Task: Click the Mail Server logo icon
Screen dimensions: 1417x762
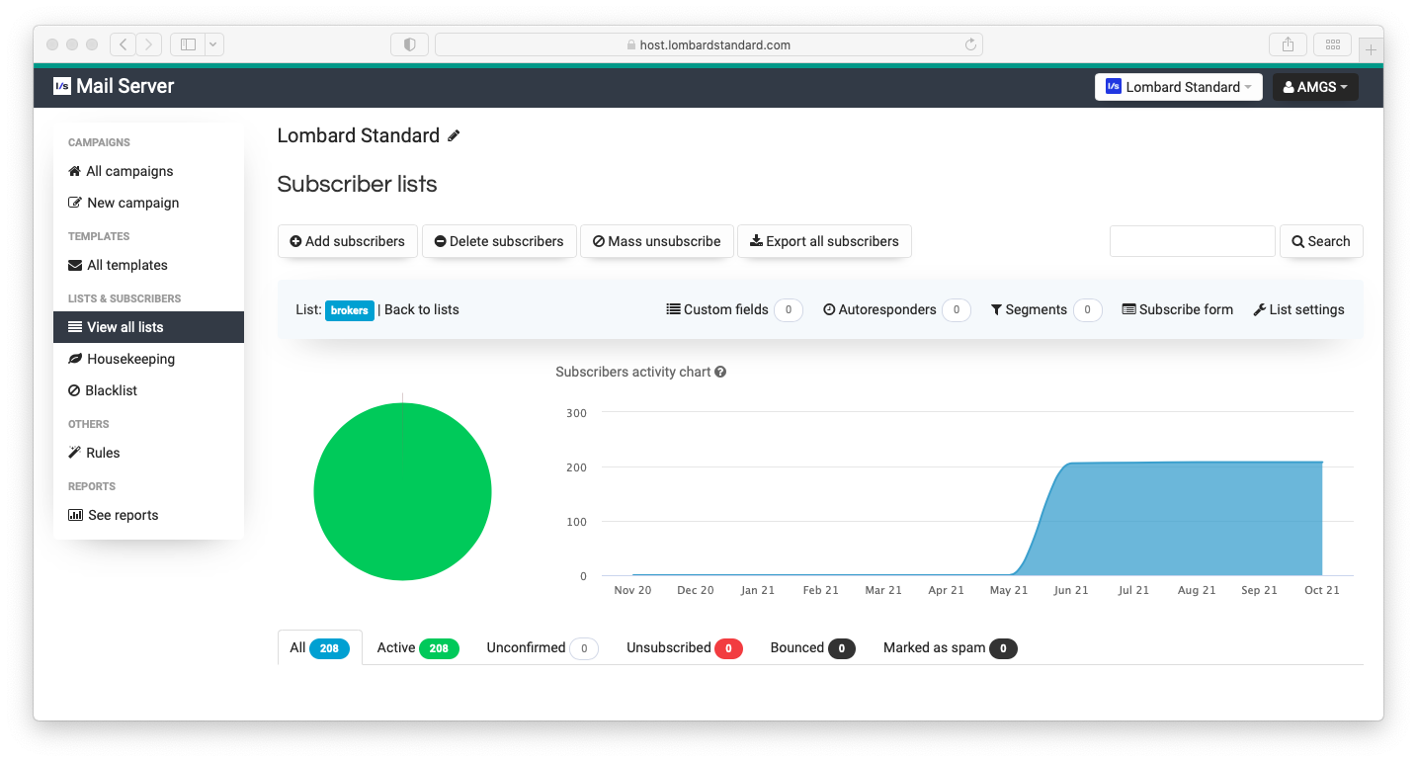Action: point(62,86)
